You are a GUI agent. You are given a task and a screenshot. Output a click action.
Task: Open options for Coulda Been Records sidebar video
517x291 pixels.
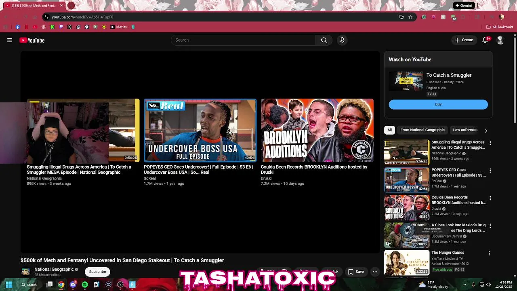coord(490,198)
